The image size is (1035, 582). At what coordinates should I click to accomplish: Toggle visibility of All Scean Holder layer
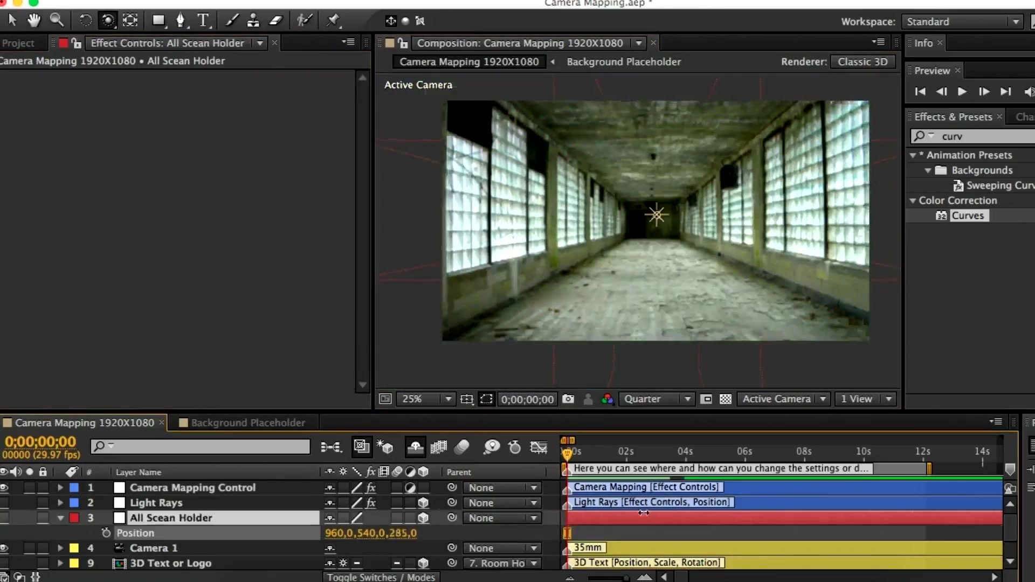tap(6, 517)
